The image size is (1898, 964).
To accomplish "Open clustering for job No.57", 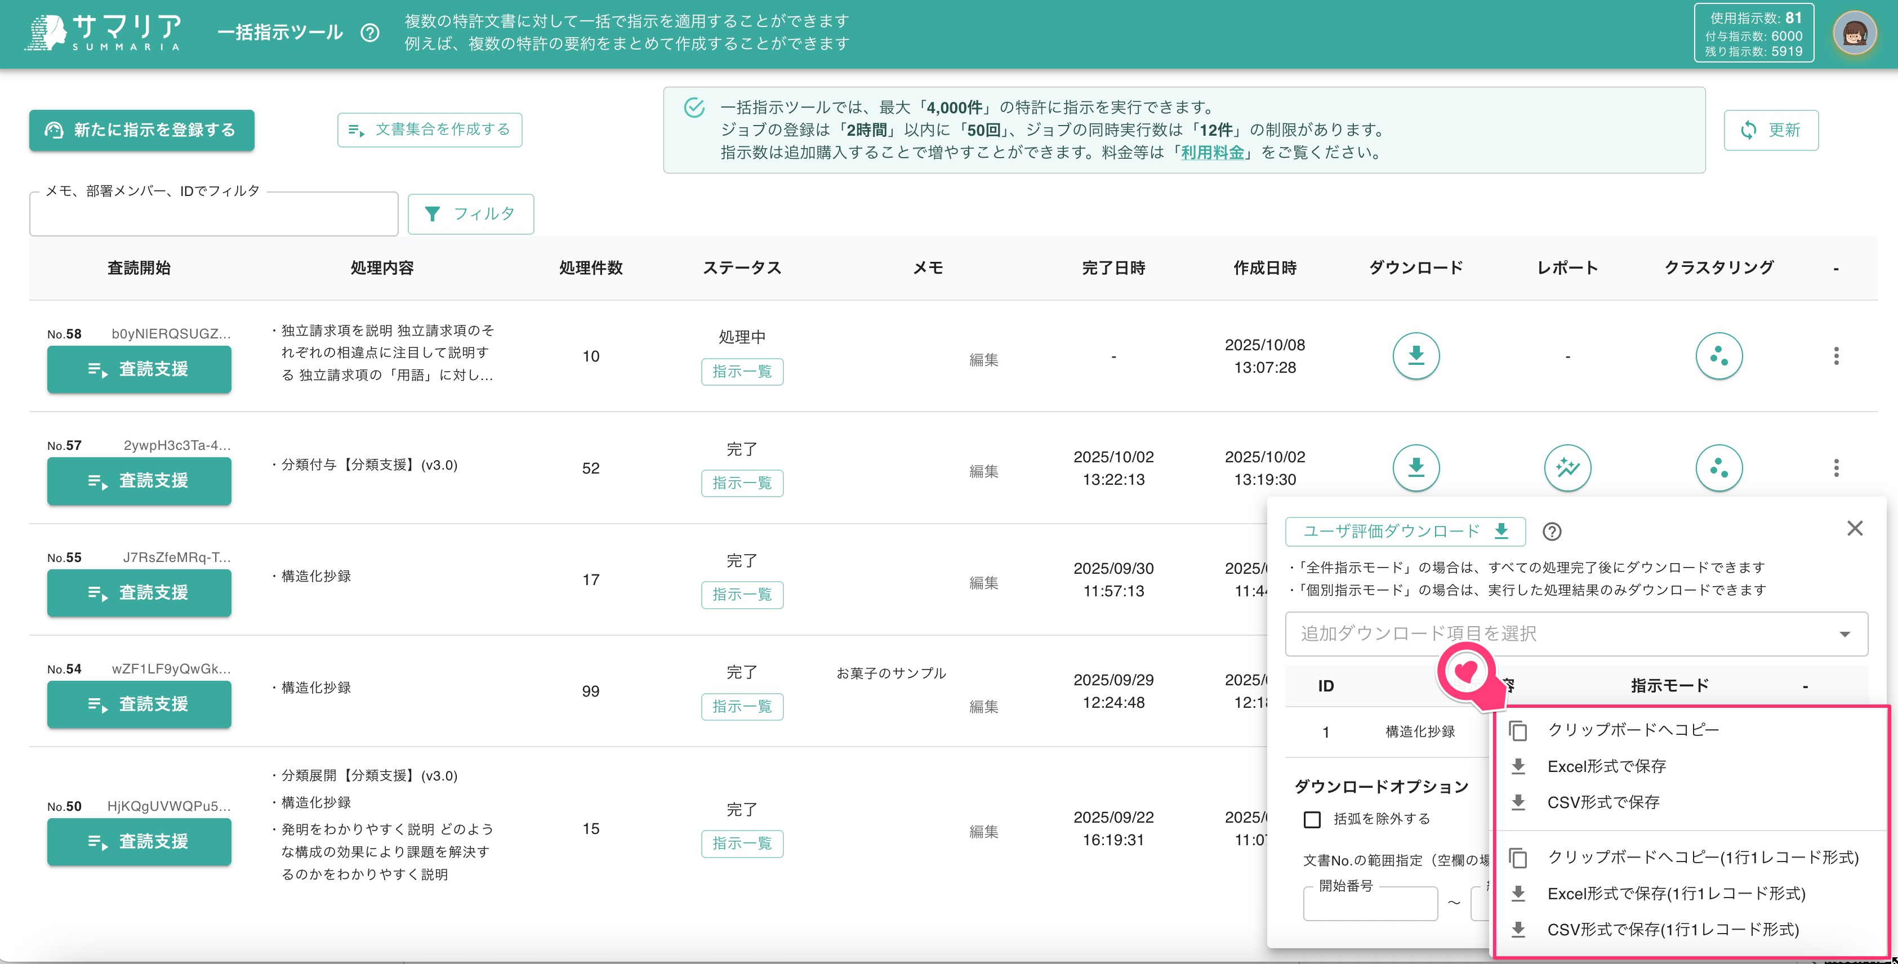I will (x=1719, y=467).
